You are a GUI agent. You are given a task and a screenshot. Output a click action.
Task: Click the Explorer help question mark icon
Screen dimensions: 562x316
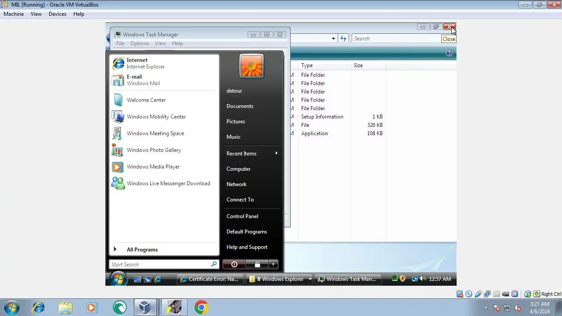(449, 53)
